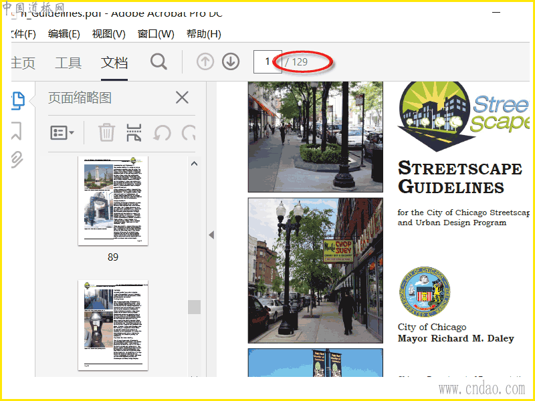This screenshot has height=401, width=535.
Task: Click the page number input field
Action: coord(267,61)
